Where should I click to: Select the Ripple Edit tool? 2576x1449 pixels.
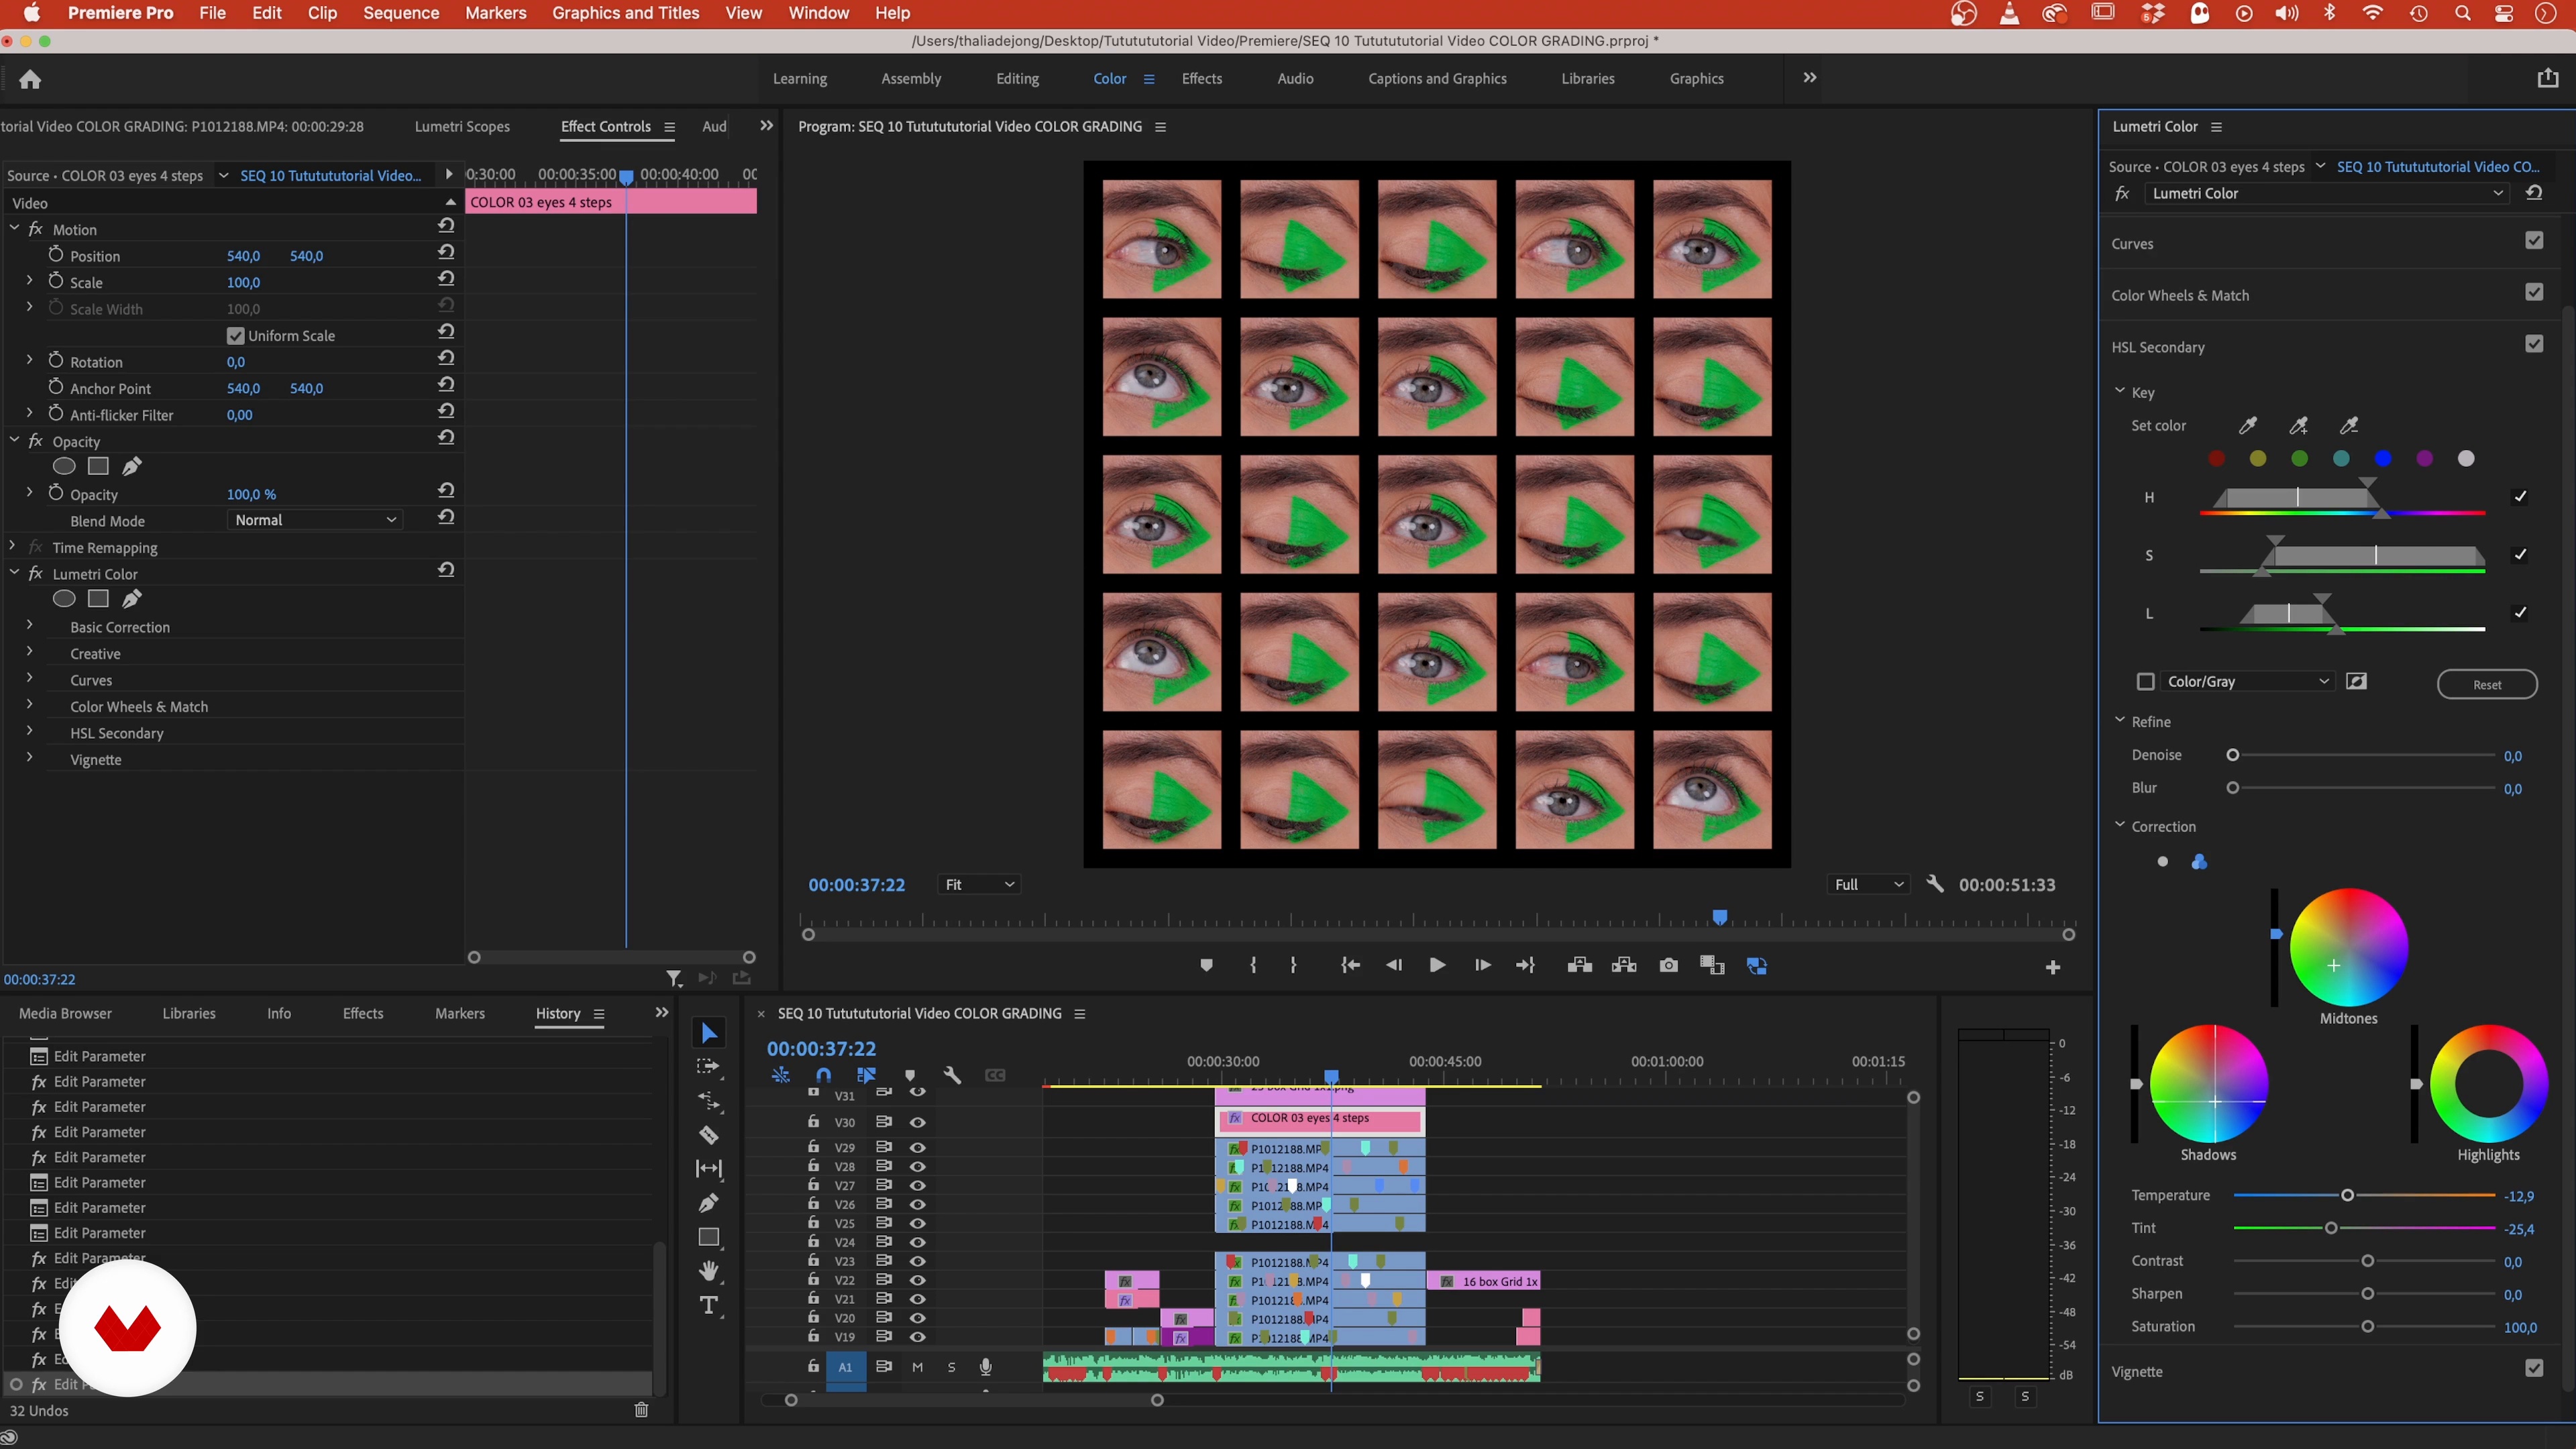tap(709, 1101)
